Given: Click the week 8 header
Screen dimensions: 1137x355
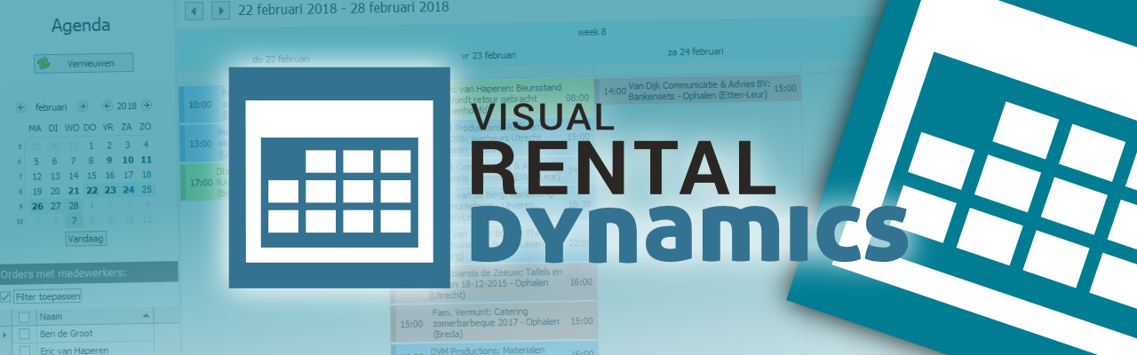Looking at the screenshot, I should pyautogui.click(x=592, y=32).
